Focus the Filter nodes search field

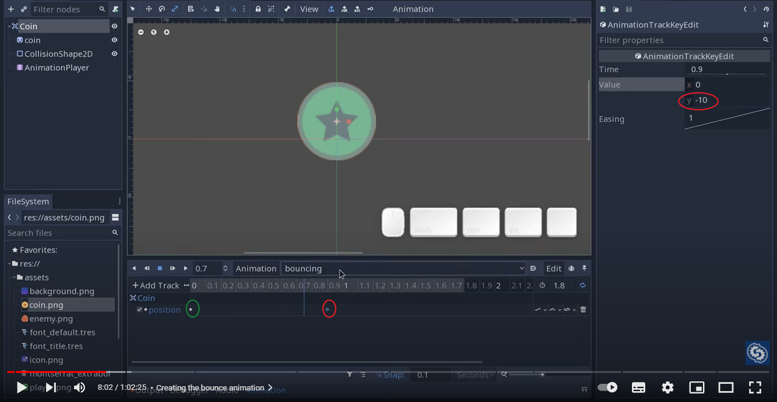70,9
